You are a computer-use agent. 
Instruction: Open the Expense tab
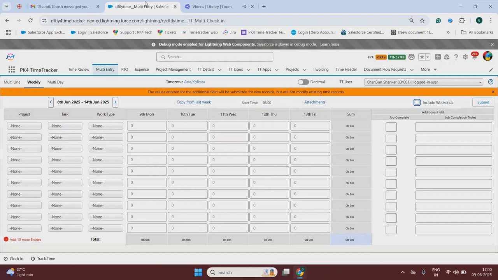pyautogui.click(x=142, y=70)
